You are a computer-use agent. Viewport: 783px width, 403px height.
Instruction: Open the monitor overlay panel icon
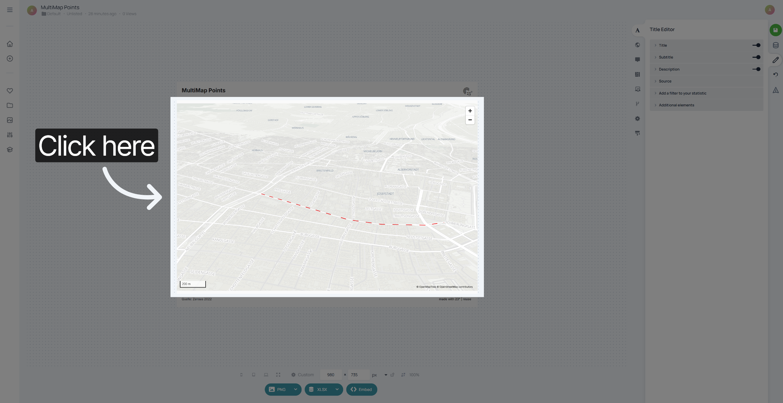637,89
